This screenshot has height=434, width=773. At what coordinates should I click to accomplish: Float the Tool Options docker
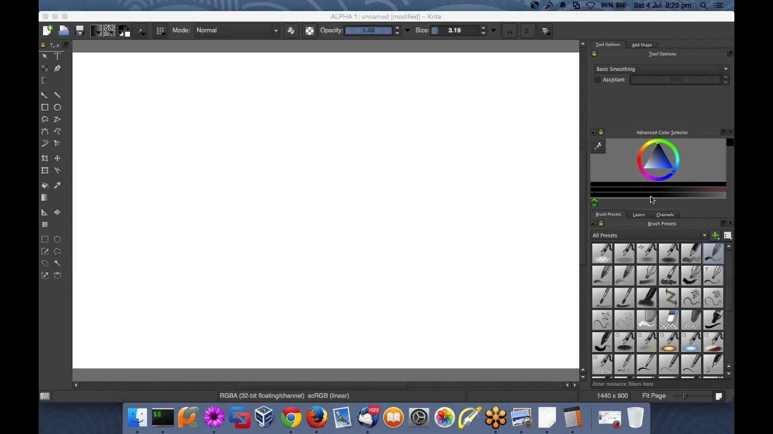click(x=730, y=54)
